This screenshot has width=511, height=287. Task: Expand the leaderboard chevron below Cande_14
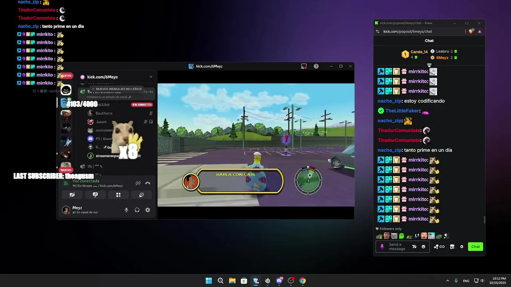tap(429, 65)
